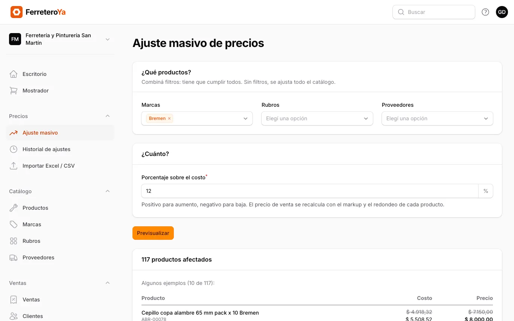Collapse the Ventas sidebar section
This screenshot has height=321, width=514.
(108, 283)
